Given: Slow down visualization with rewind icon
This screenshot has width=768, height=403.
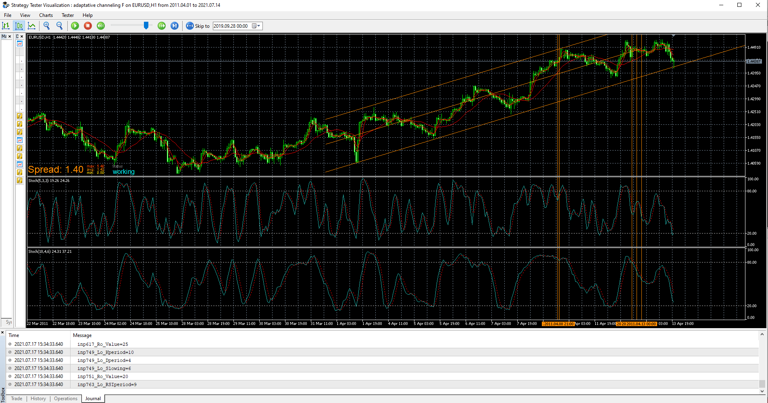Looking at the screenshot, I should pos(101,26).
